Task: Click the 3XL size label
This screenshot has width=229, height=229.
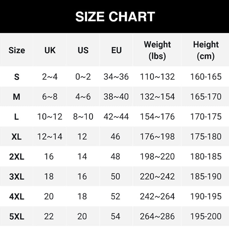Action: pyautogui.click(x=17, y=176)
